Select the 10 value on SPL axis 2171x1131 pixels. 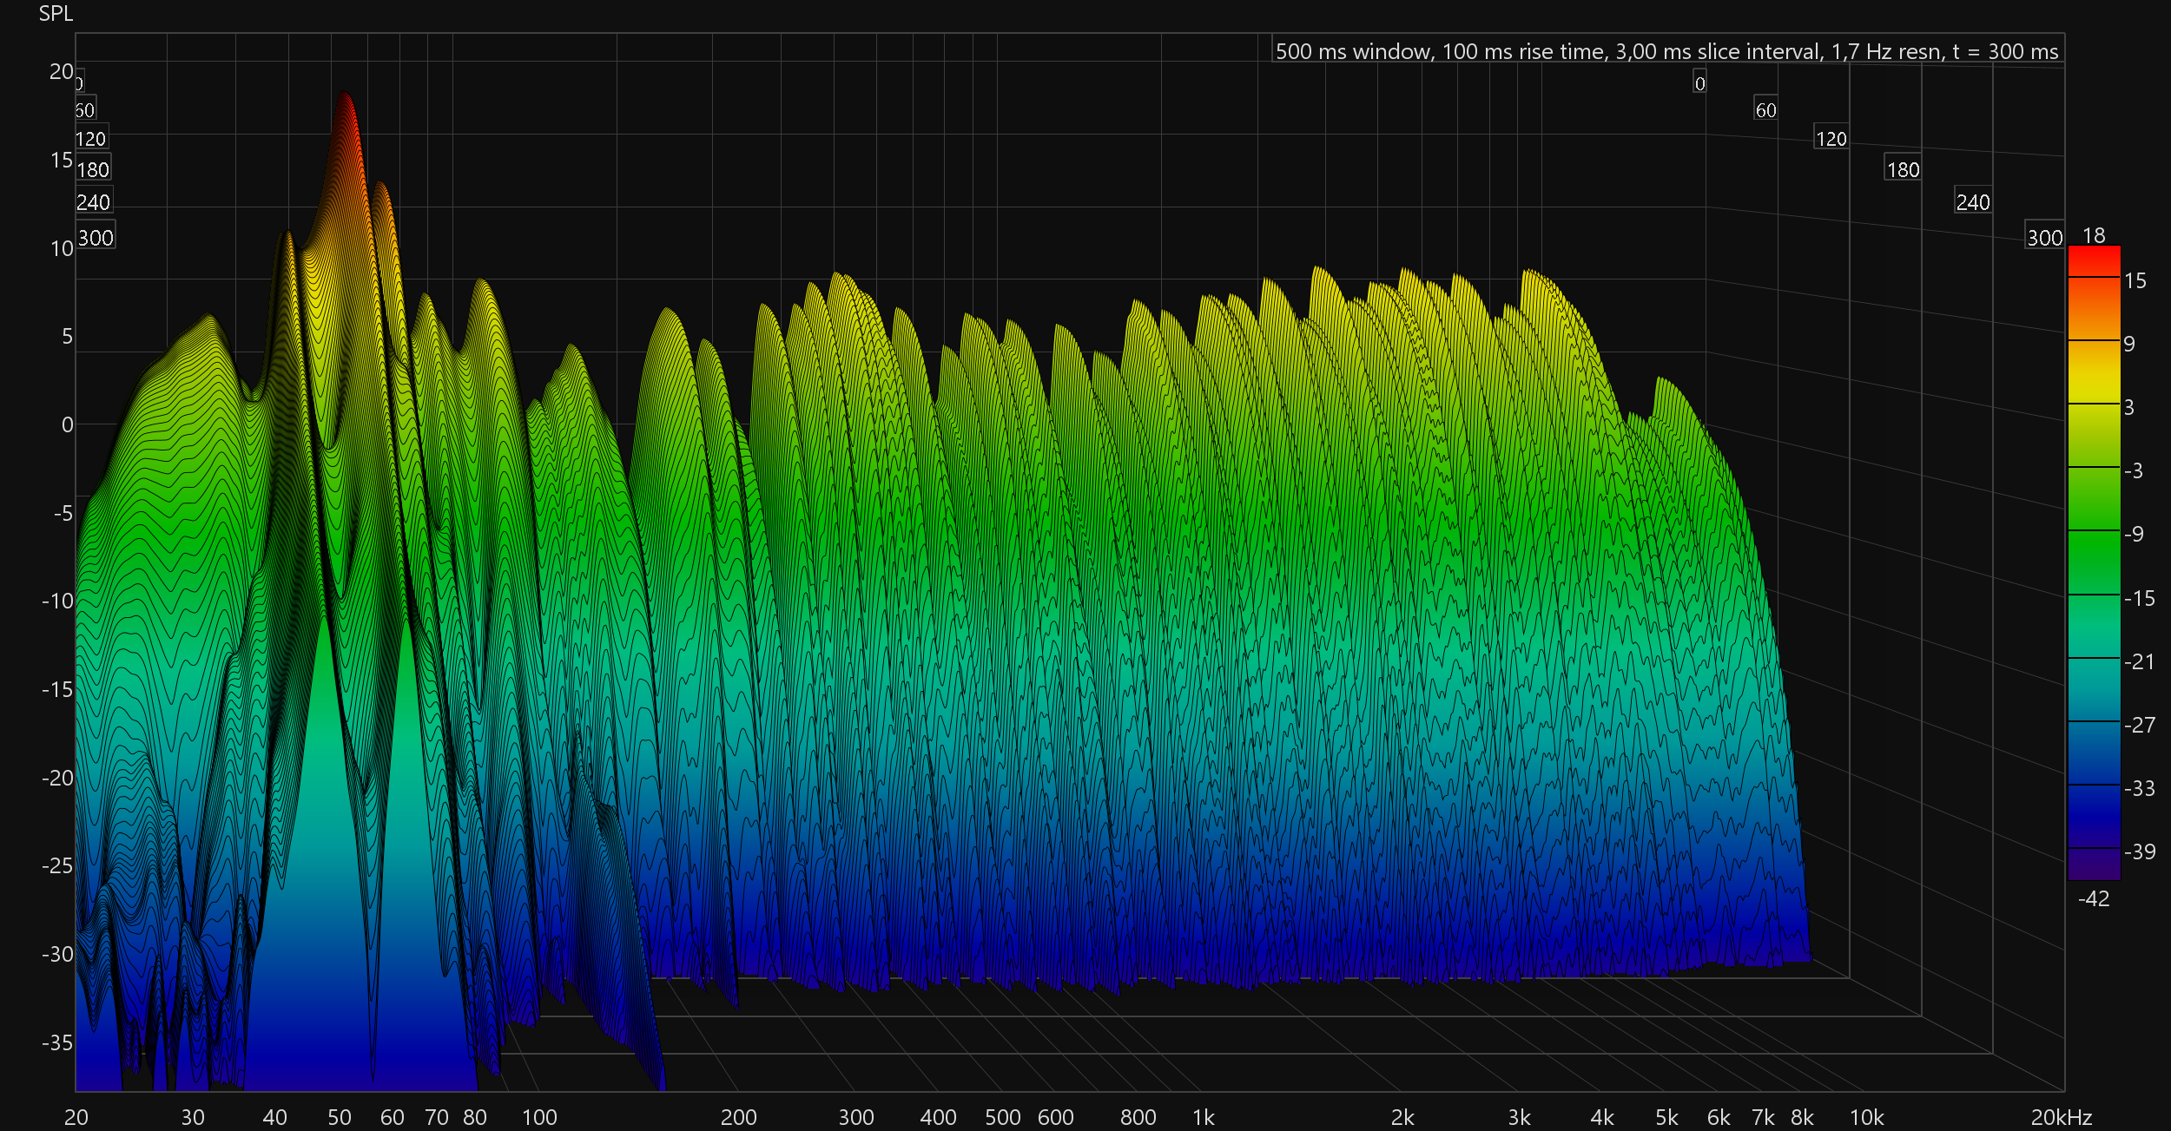[x=62, y=248]
